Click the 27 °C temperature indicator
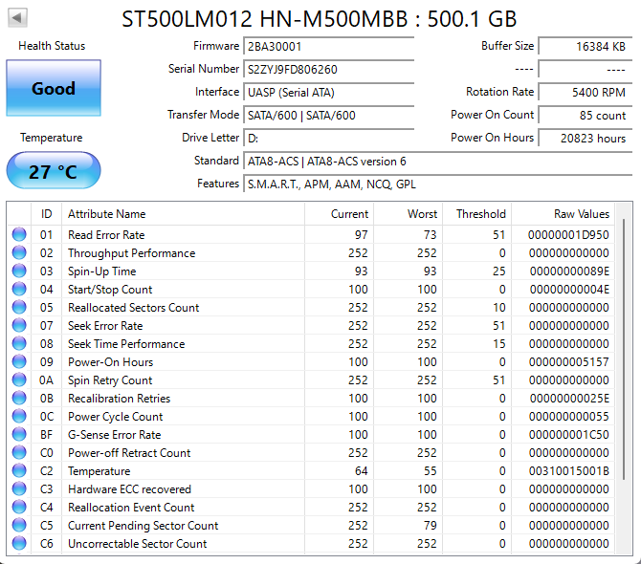This screenshot has width=641, height=564. click(54, 171)
